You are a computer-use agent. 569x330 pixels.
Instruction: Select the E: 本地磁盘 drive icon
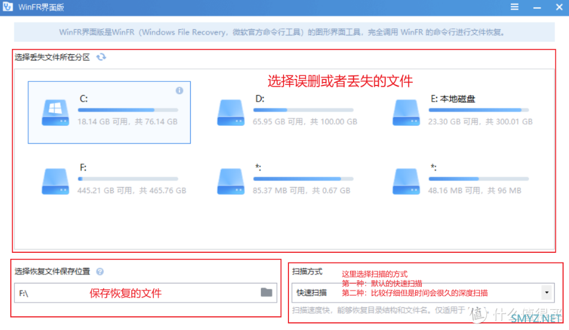tap(406, 112)
